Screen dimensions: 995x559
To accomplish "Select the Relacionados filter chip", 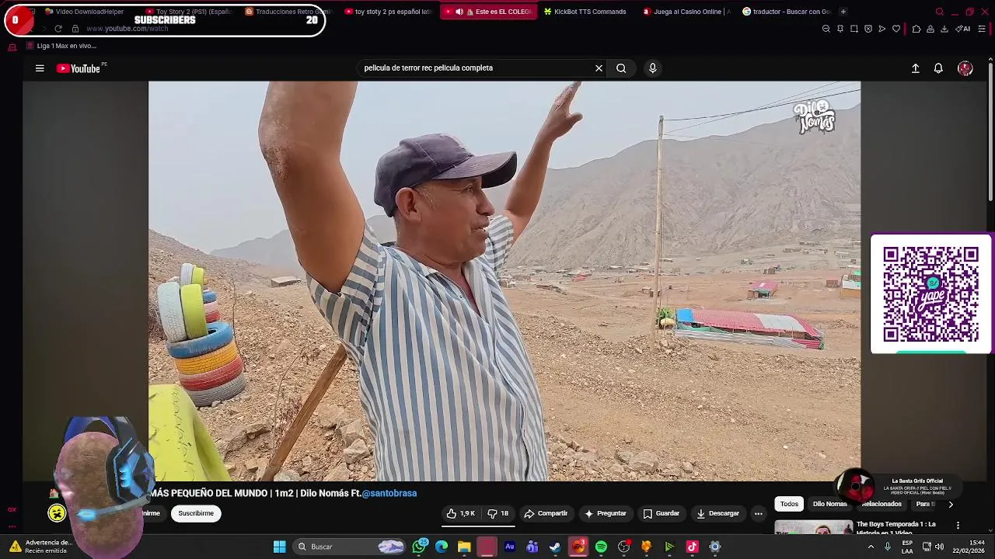I will tap(882, 504).
